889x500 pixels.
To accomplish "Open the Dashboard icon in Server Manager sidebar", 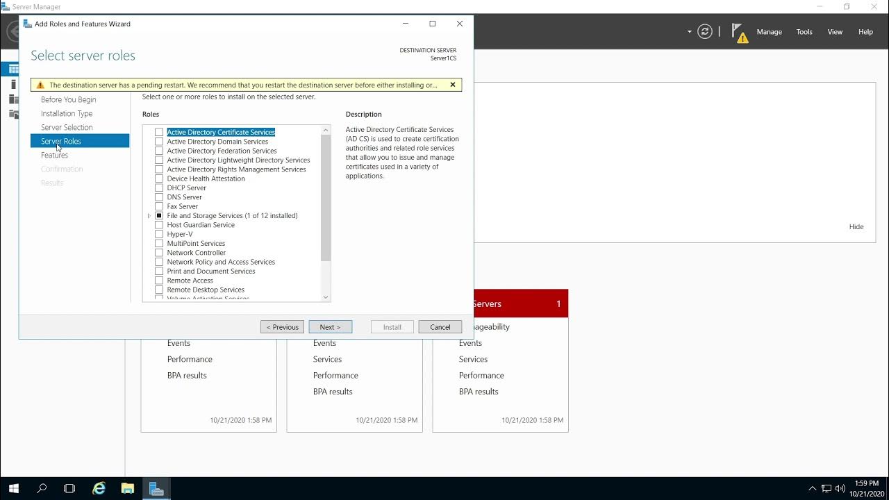I will click(x=13, y=69).
